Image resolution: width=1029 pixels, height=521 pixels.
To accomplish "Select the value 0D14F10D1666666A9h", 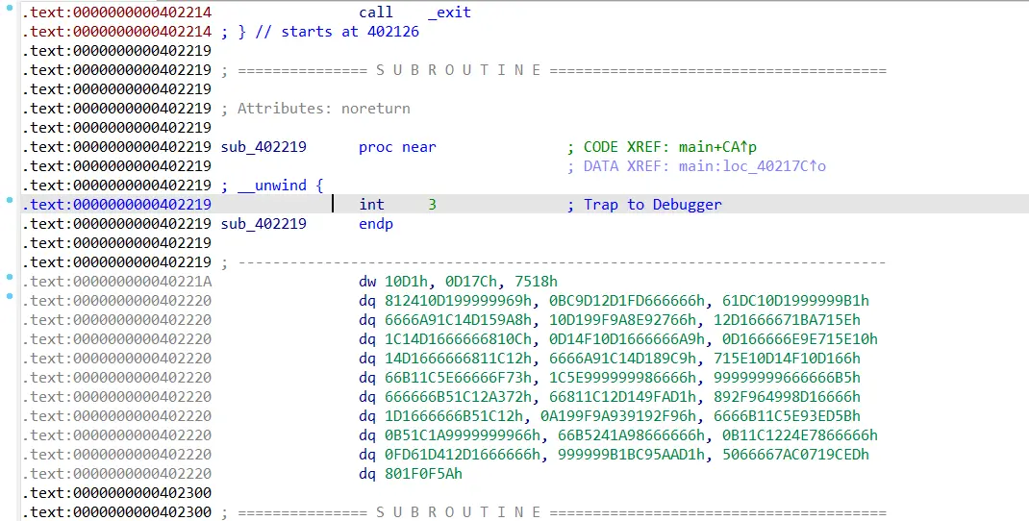I will 627,339.
